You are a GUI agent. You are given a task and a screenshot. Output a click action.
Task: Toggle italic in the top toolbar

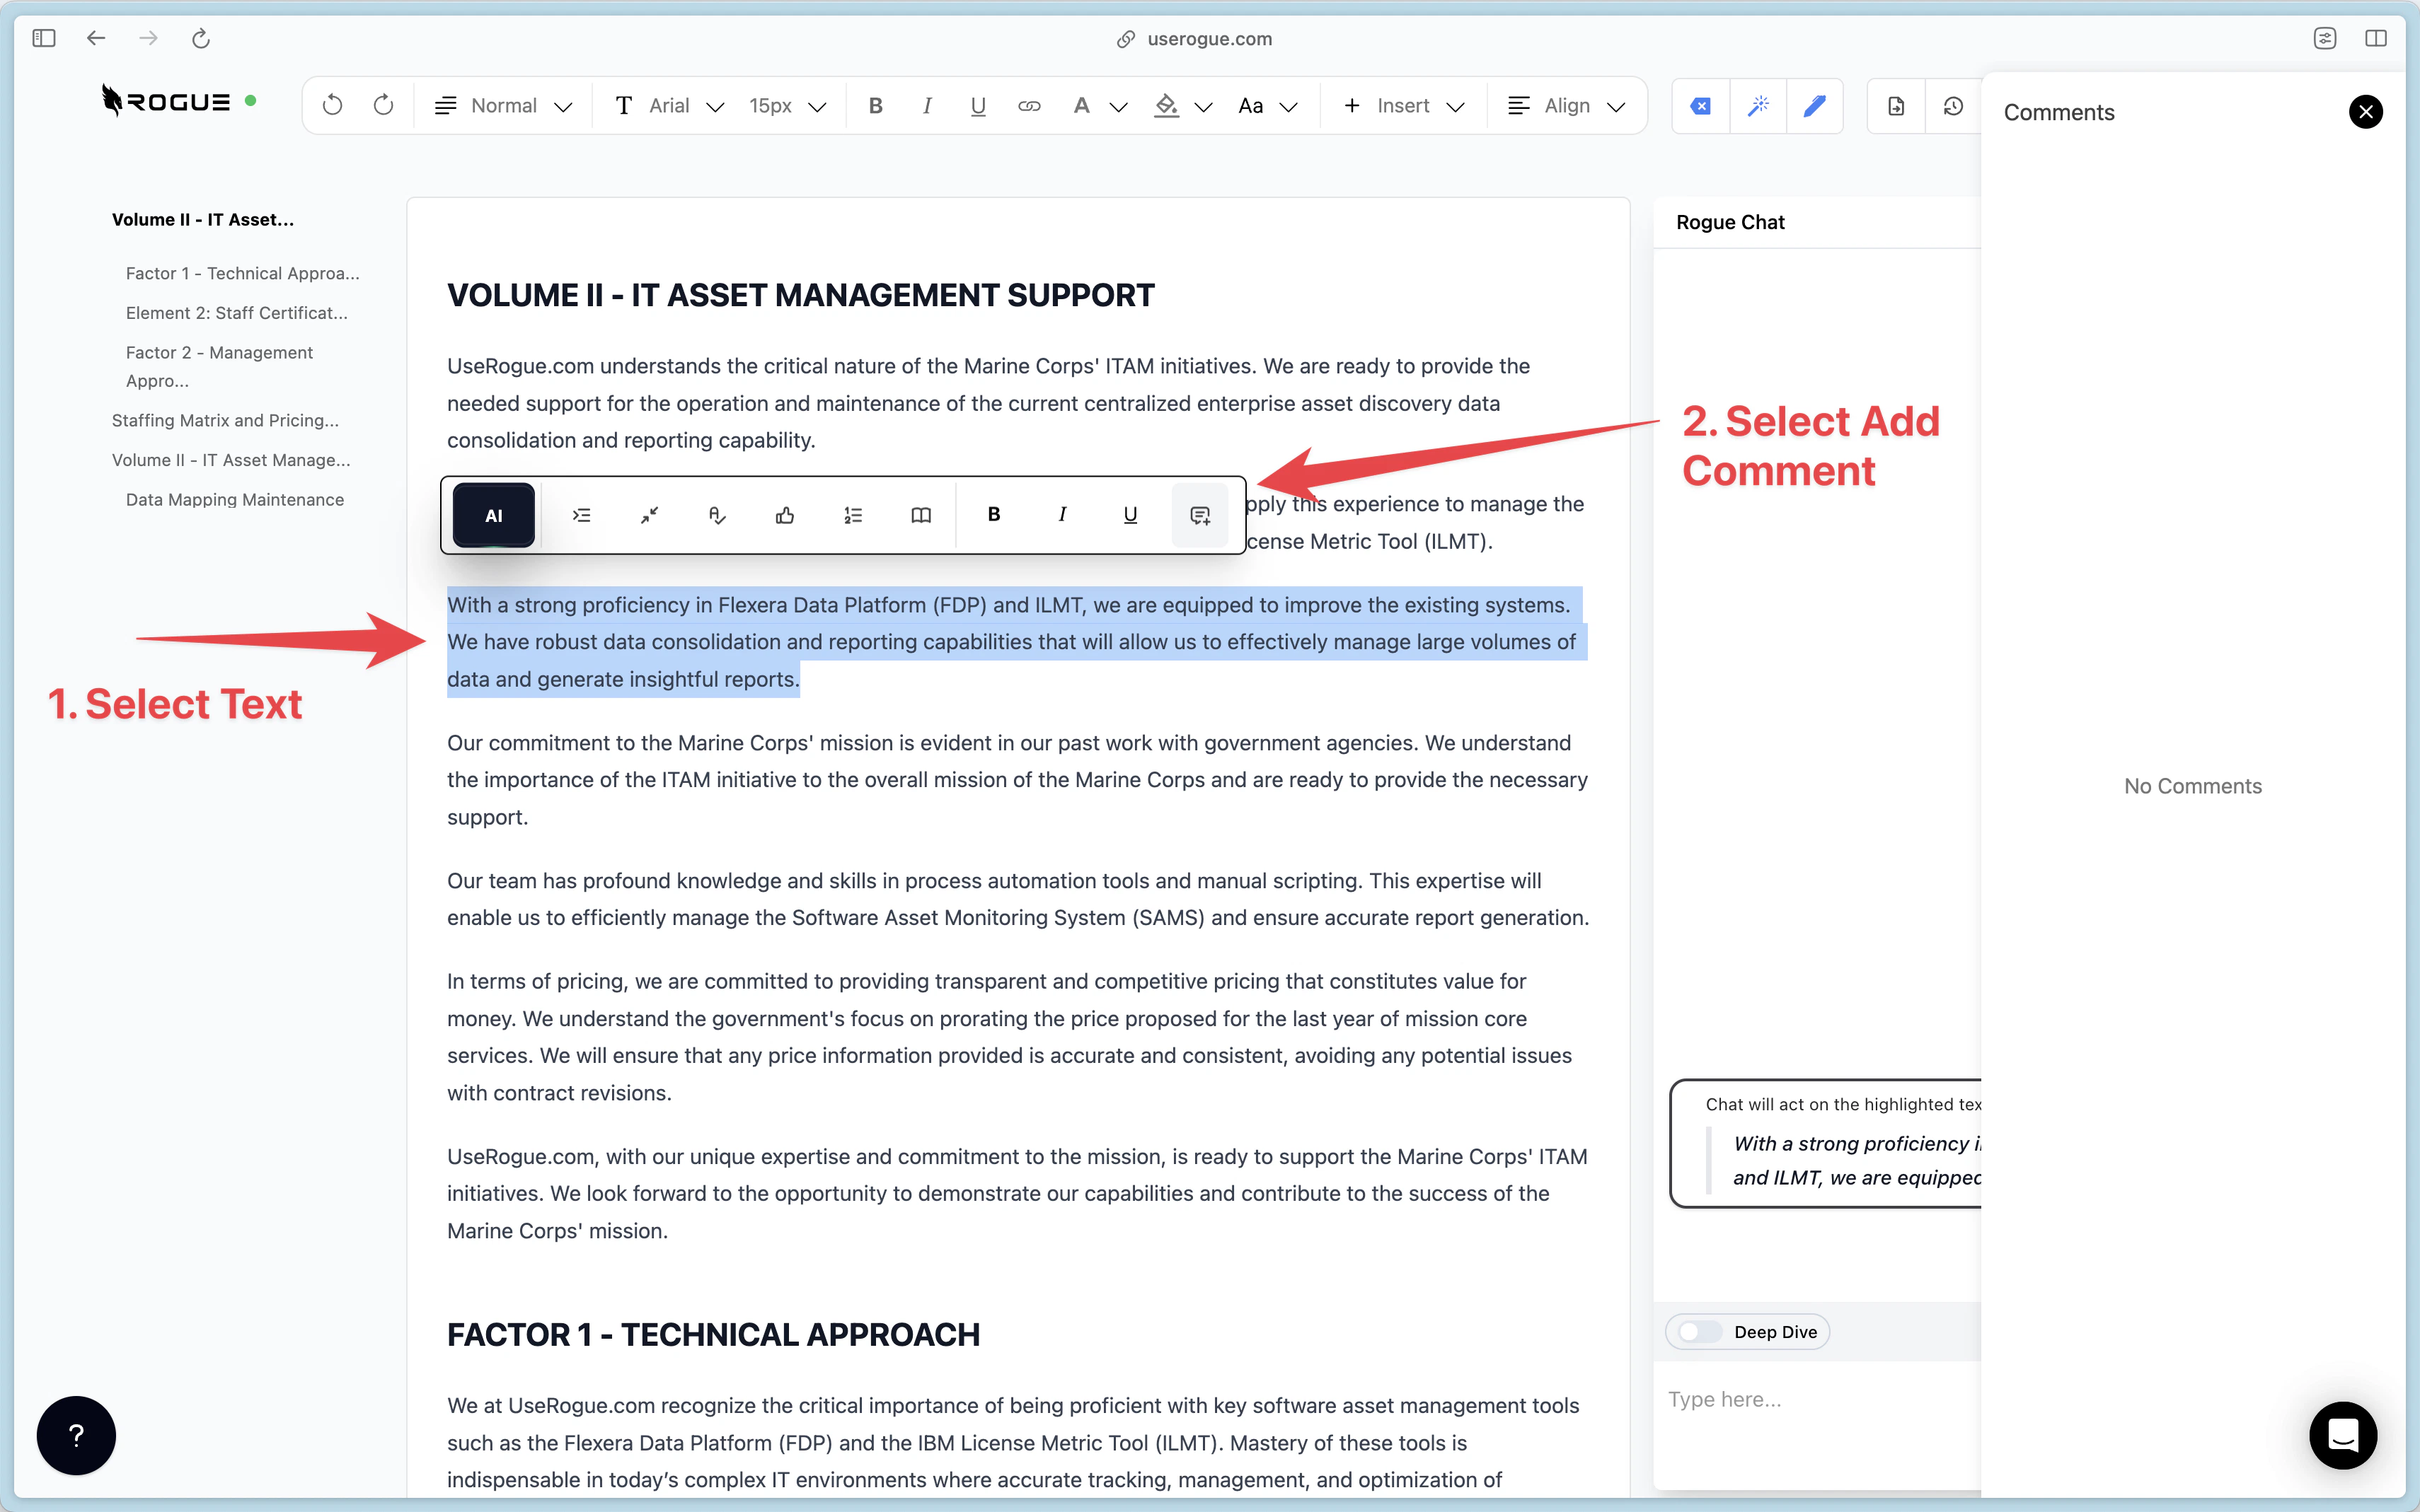928,106
